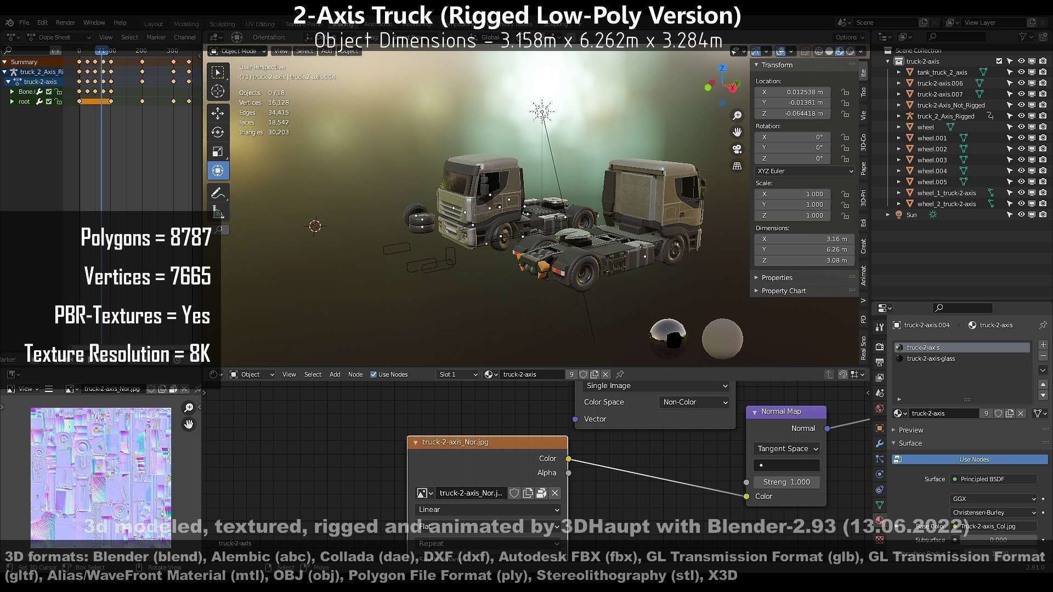Switch to the UV Editing workspace tab
The image size is (1053, 592).
point(260,24)
